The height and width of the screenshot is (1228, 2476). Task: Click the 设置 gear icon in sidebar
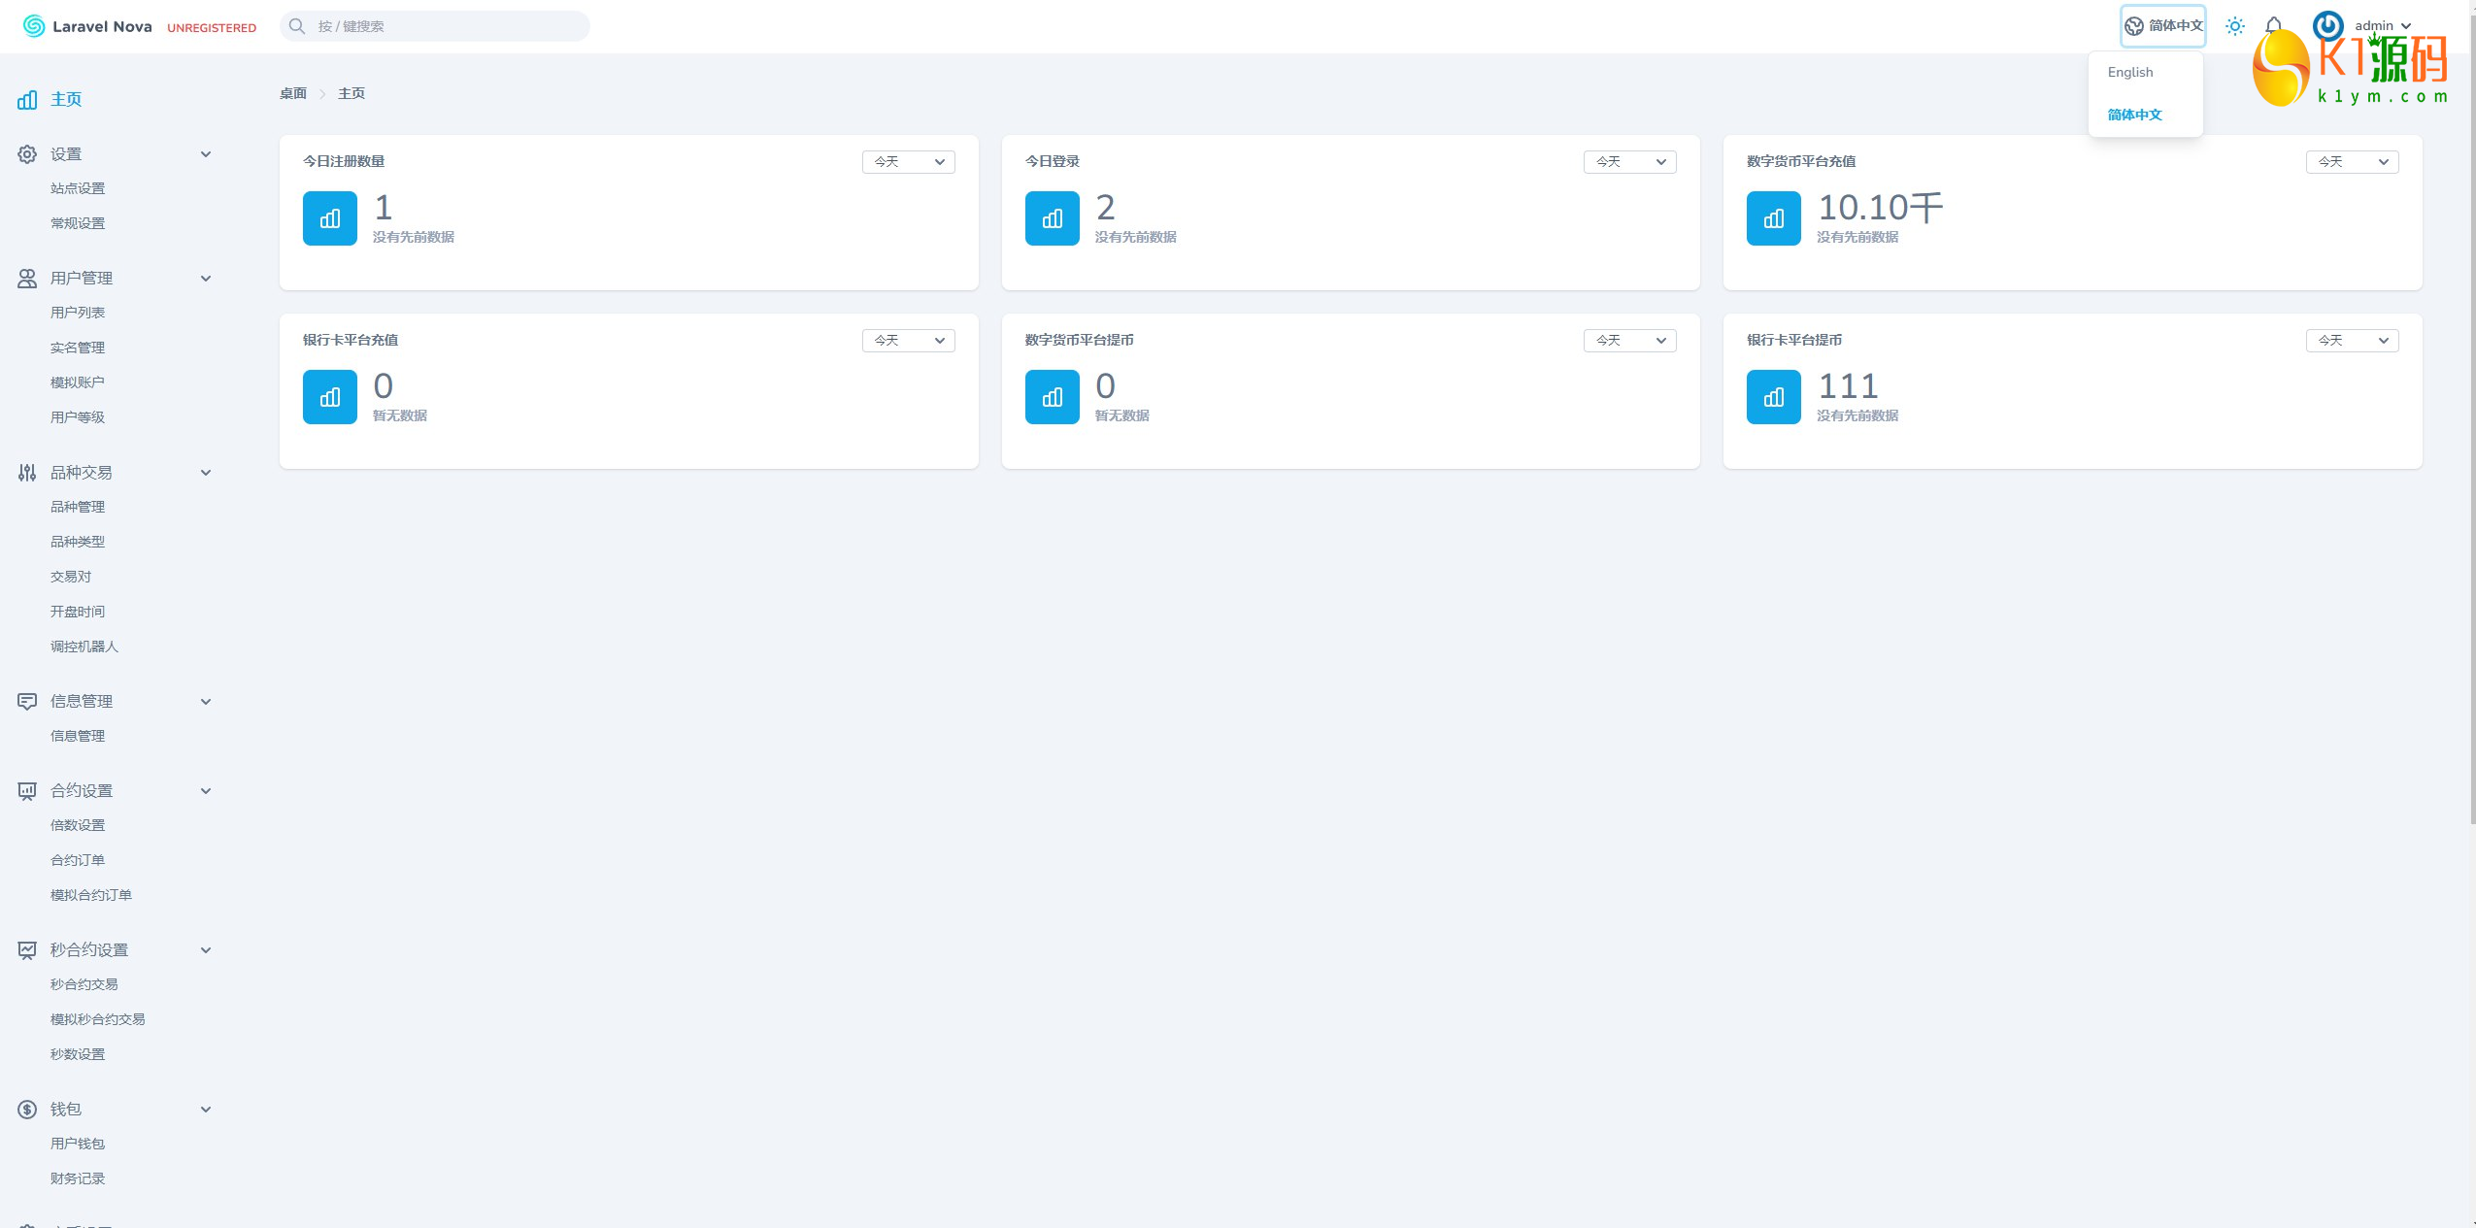point(27,154)
